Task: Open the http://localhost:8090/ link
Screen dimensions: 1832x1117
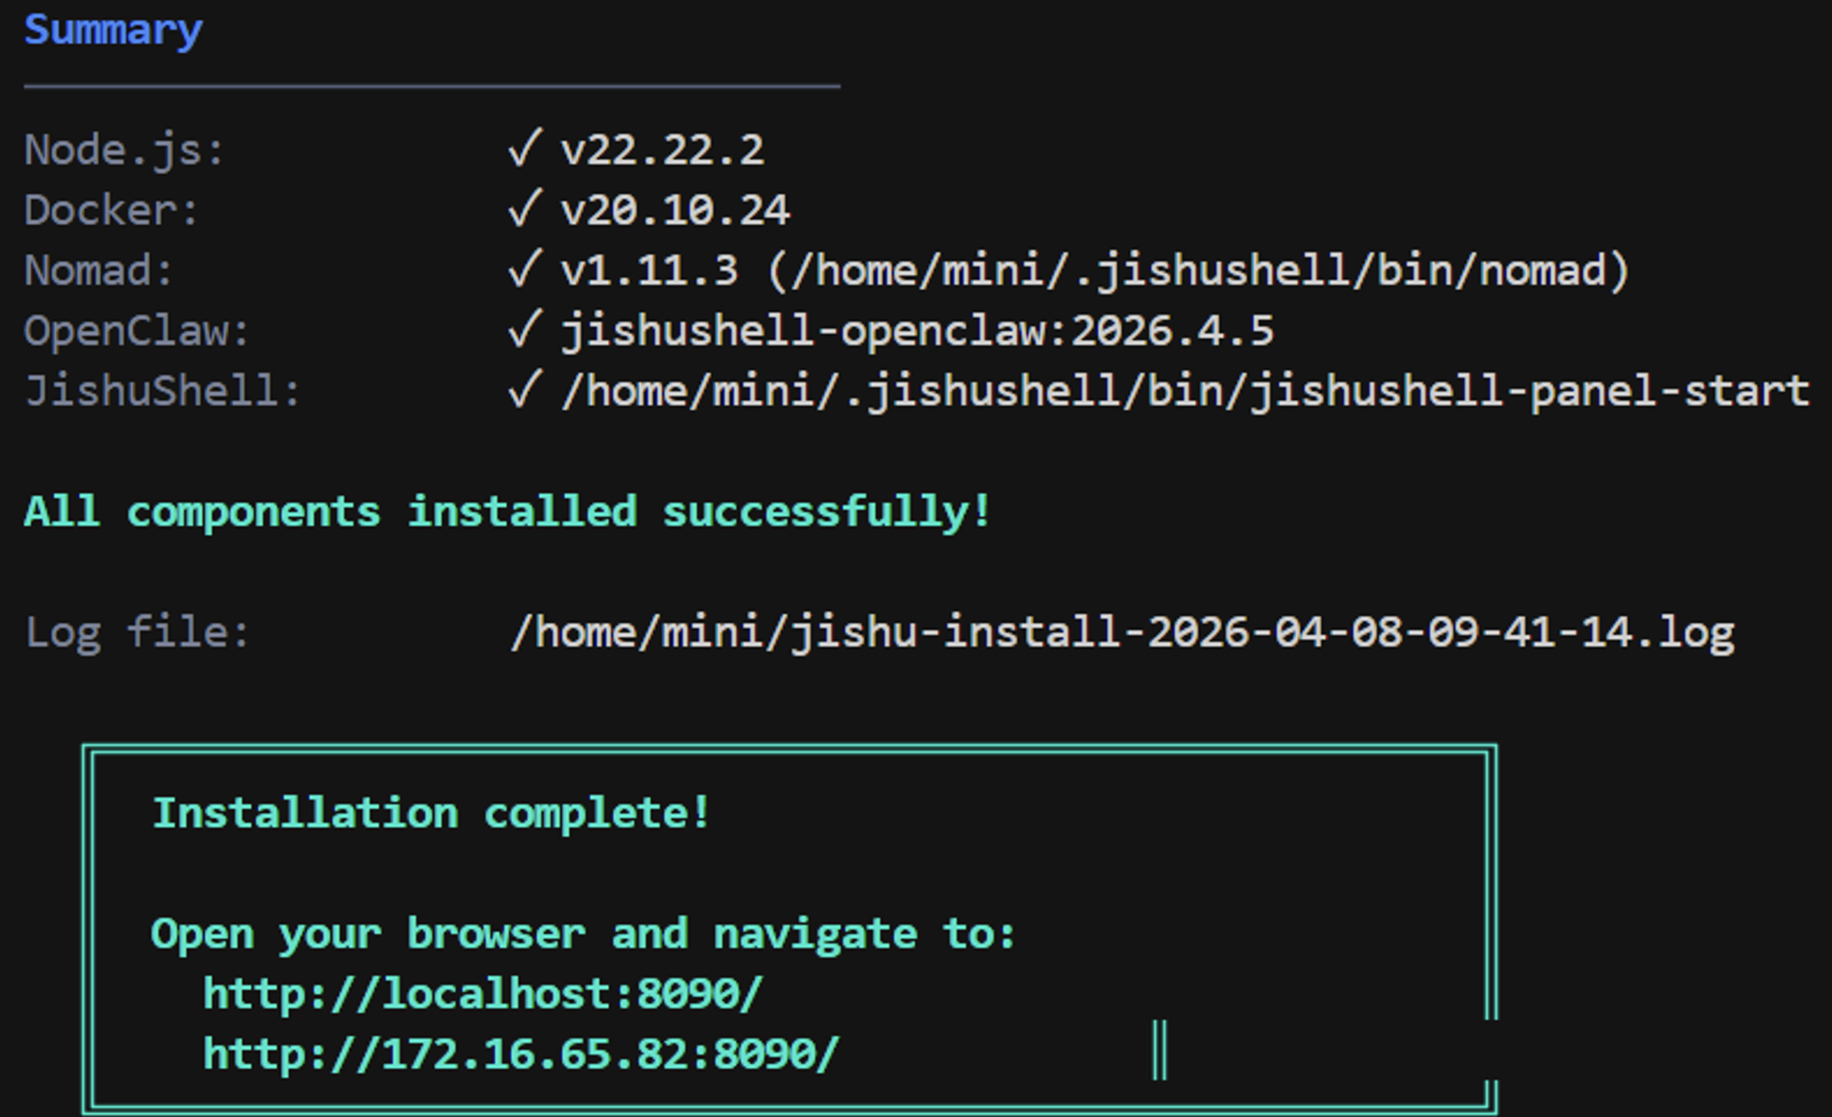Action: click(483, 994)
